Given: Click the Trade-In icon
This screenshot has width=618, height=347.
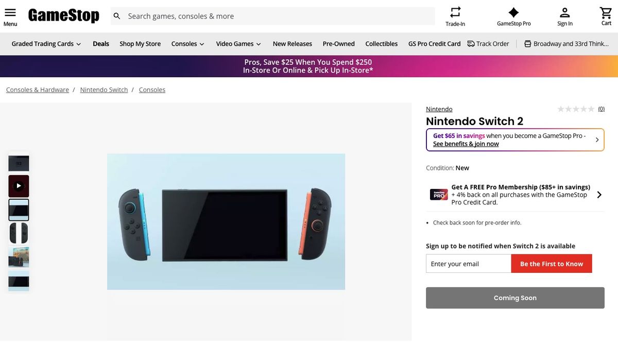Looking at the screenshot, I should (454, 11).
